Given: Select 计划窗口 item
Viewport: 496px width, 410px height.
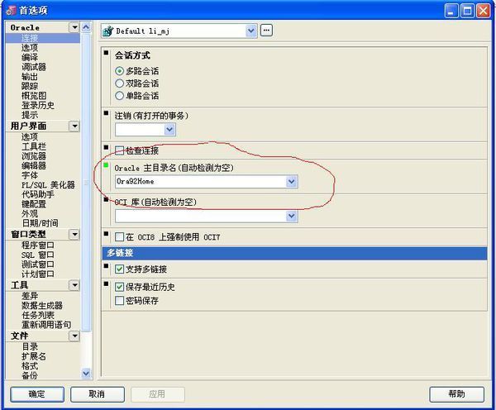Looking at the screenshot, I should coord(38,274).
